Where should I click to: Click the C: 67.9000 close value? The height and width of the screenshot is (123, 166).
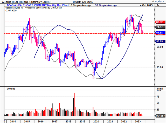point(11,10)
